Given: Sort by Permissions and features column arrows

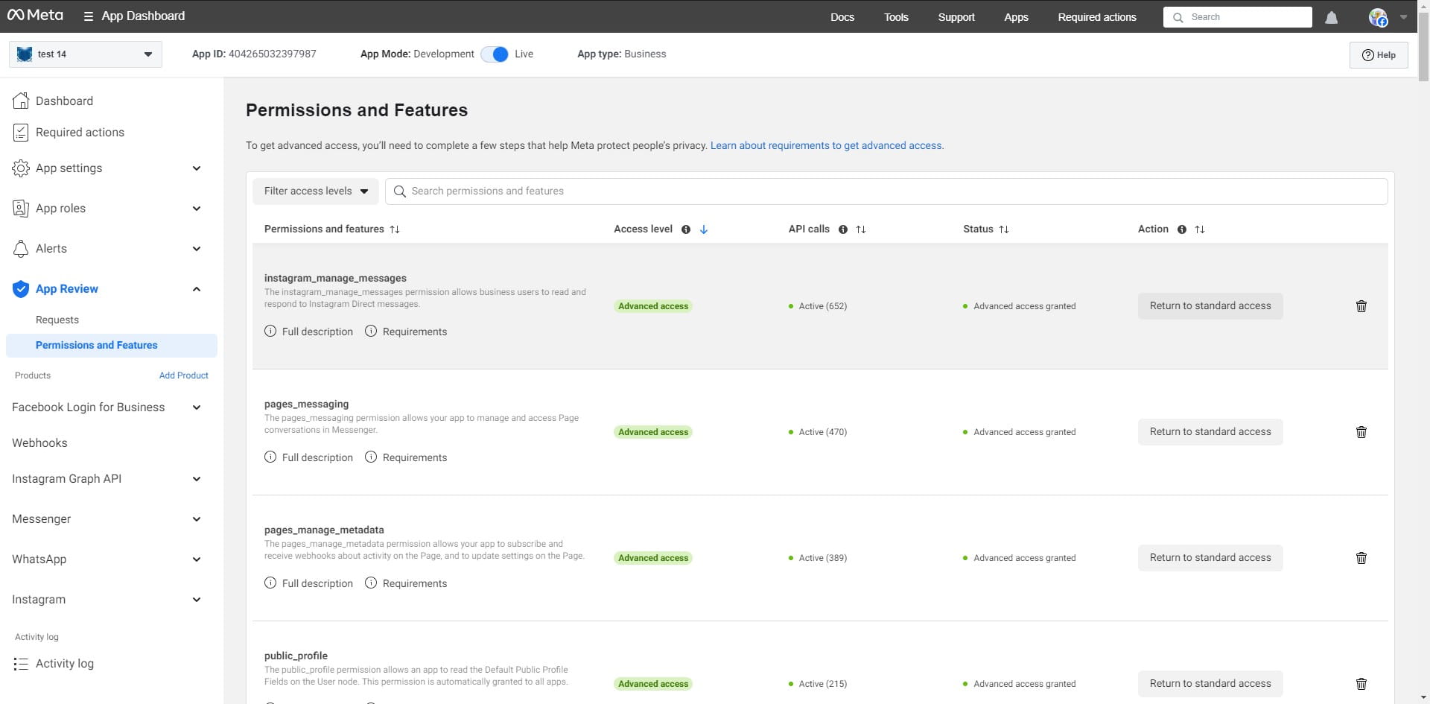Looking at the screenshot, I should 395,229.
